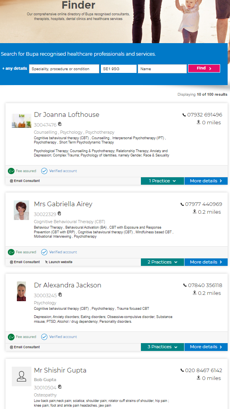Expand 1 Practice dropdown for Joanna Lofthouse
This screenshot has height=409, width=230.
click(x=162, y=181)
